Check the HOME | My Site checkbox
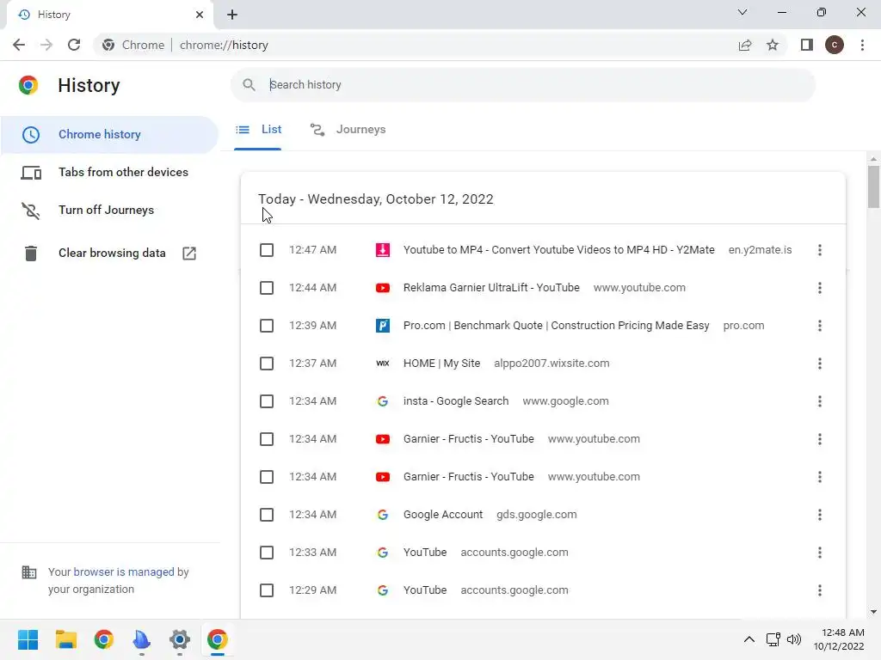 click(x=267, y=364)
